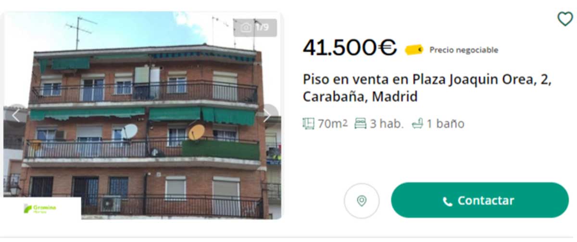Click the yellow price tag icon
The height and width of the screenshot is (242, 577).
pyautogui.click(x=414, y=49)
